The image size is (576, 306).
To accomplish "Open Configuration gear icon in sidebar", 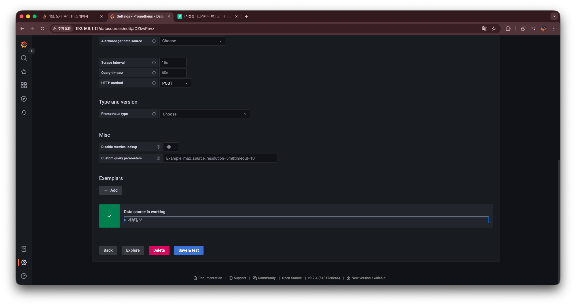I will point(24,262).
